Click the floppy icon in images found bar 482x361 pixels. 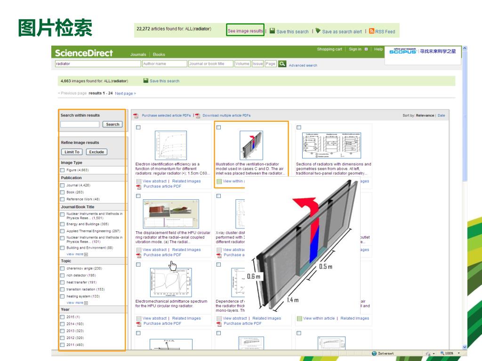click(146, 80)
